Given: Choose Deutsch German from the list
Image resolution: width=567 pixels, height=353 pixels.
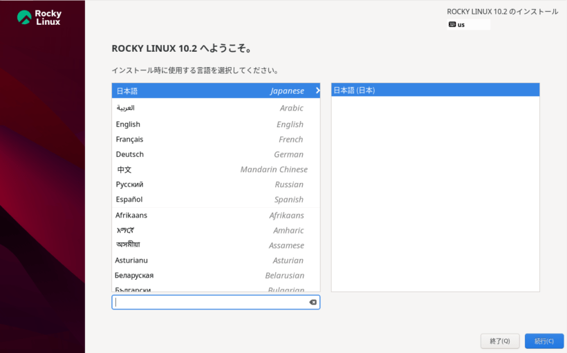Looking at the screenshot, I should pyautogui.click(x=216, y=154).
